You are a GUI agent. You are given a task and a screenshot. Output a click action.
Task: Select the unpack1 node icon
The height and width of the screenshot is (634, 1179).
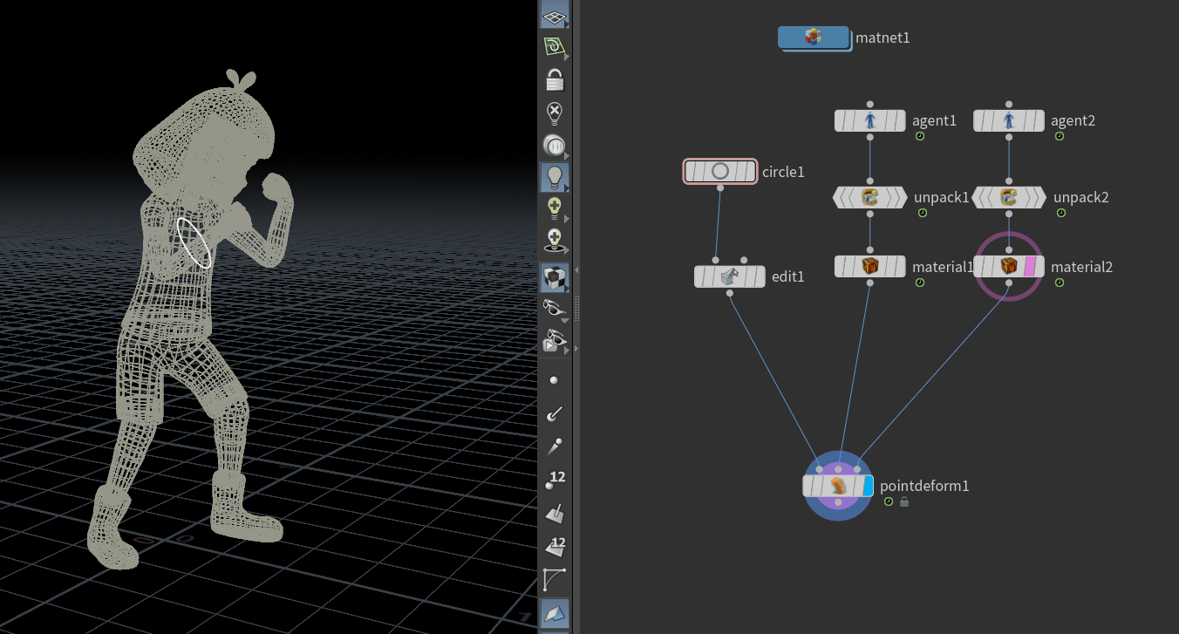869,197
